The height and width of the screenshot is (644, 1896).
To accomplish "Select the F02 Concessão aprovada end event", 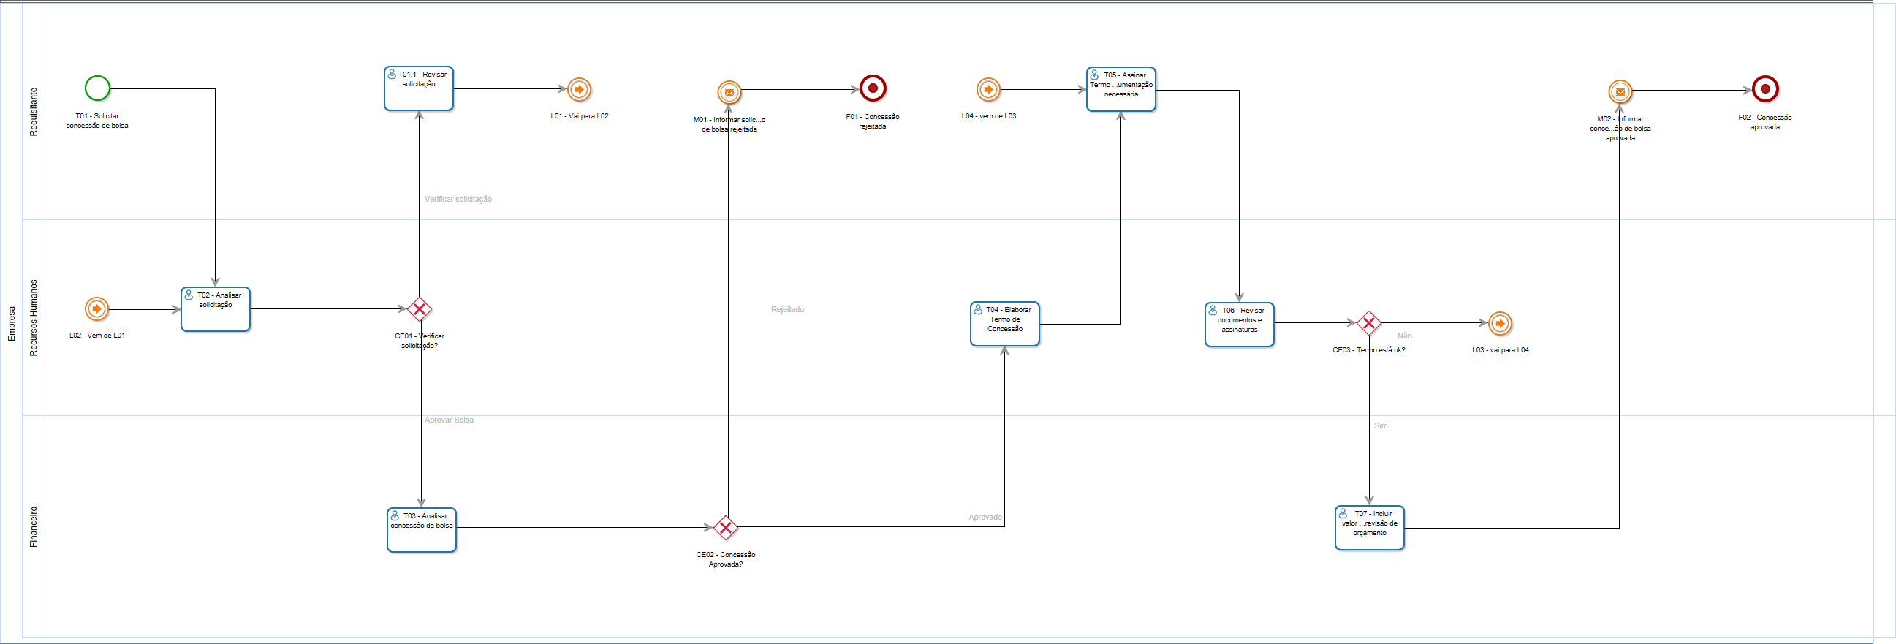I will (1765, 89).
